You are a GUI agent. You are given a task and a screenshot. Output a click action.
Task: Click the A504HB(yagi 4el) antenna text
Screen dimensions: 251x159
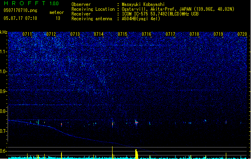click(x=141, y=19)
